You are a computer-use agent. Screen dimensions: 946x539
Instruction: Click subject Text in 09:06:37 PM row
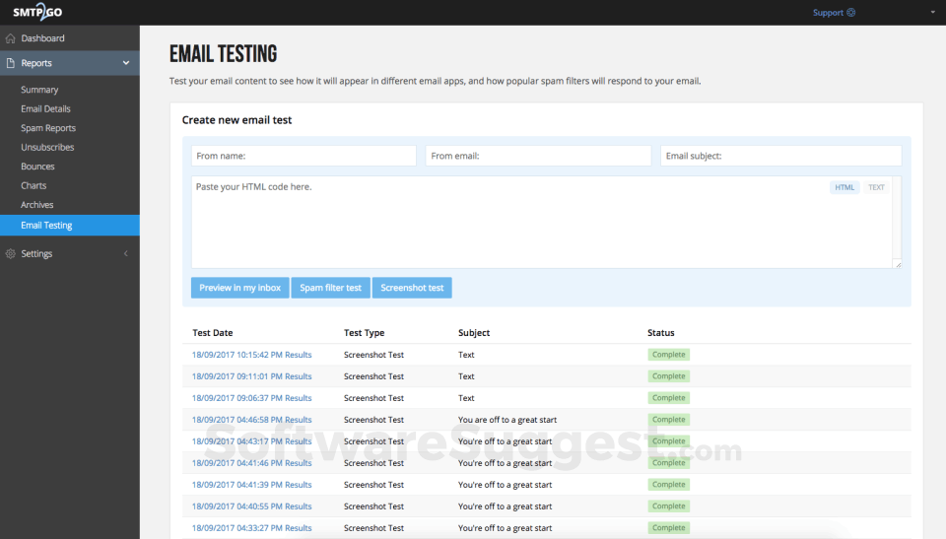click(x=466, y=398)
